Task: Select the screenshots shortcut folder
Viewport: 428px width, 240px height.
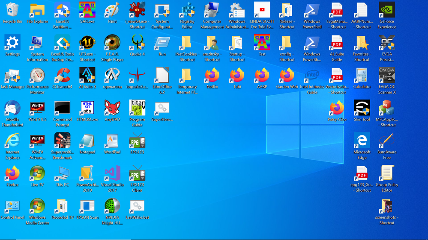Action: pos(387,206)
